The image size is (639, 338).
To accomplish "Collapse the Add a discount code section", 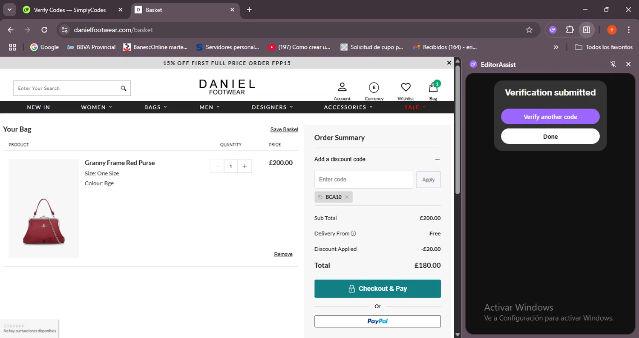I will coord(437,159).
